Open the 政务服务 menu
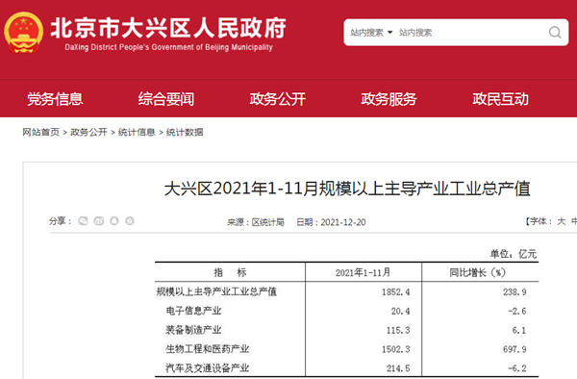The height and width of the screenshot is (379, 577). pos(389,99)
